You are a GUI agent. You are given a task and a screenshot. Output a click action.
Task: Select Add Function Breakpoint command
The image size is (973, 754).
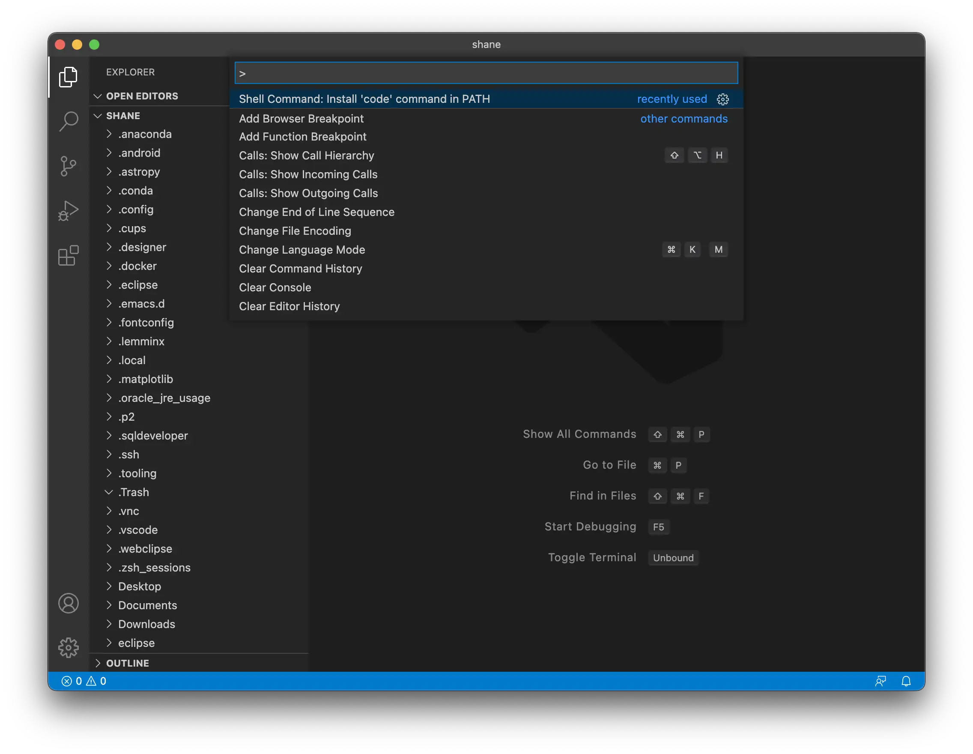(x=486, y=137)
